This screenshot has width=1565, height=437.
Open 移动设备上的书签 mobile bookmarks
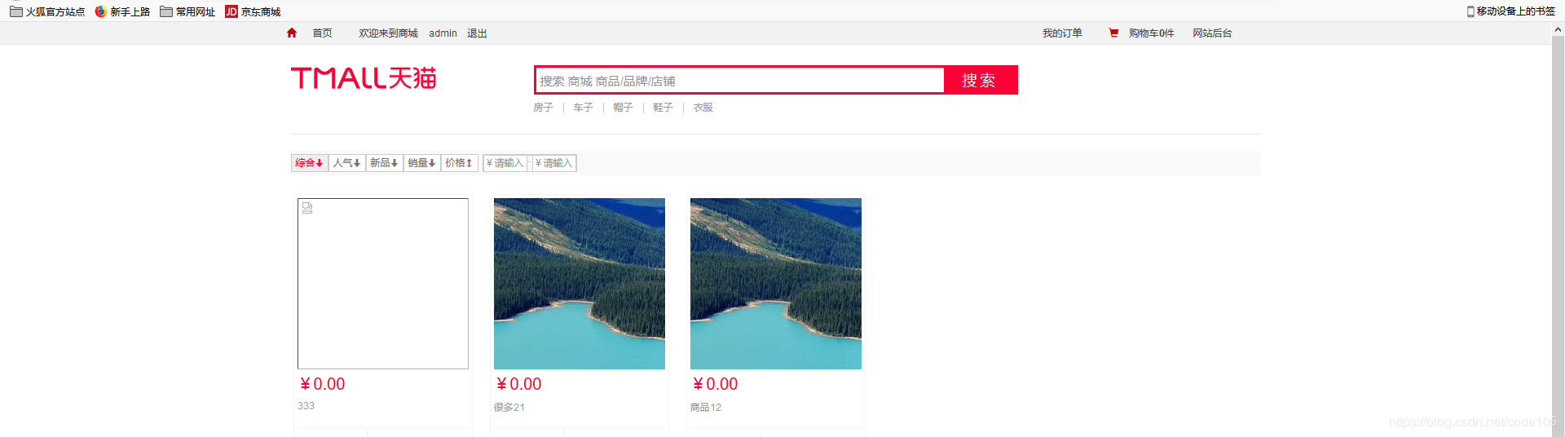tap(1510, 11)
